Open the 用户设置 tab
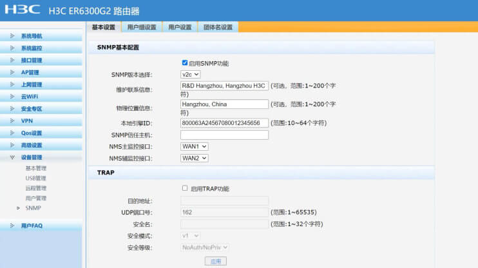Screen dimensions: 478x268 point(180,27)
